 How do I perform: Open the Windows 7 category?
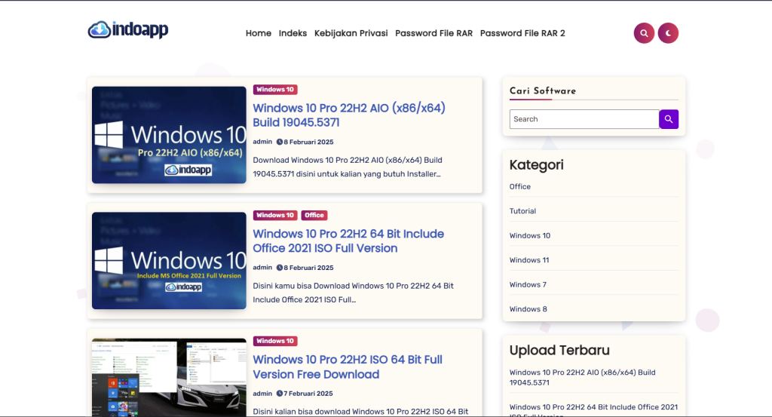528,285
